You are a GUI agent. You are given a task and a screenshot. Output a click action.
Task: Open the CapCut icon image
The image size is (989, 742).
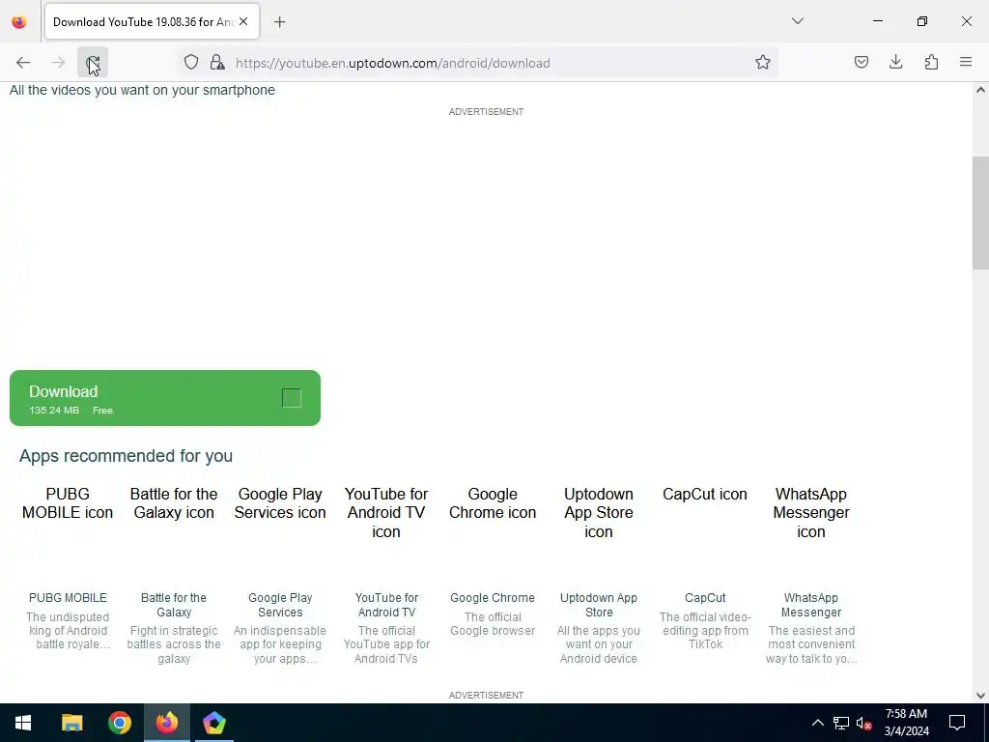704,494
